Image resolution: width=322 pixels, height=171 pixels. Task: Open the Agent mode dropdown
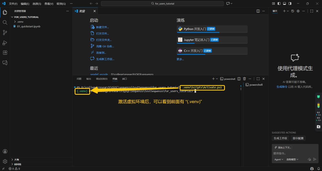[x=279, y=159]
